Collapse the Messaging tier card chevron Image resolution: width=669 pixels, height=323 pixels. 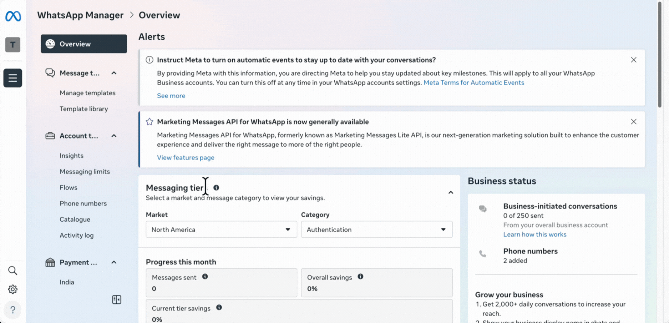tap(451, 193)
